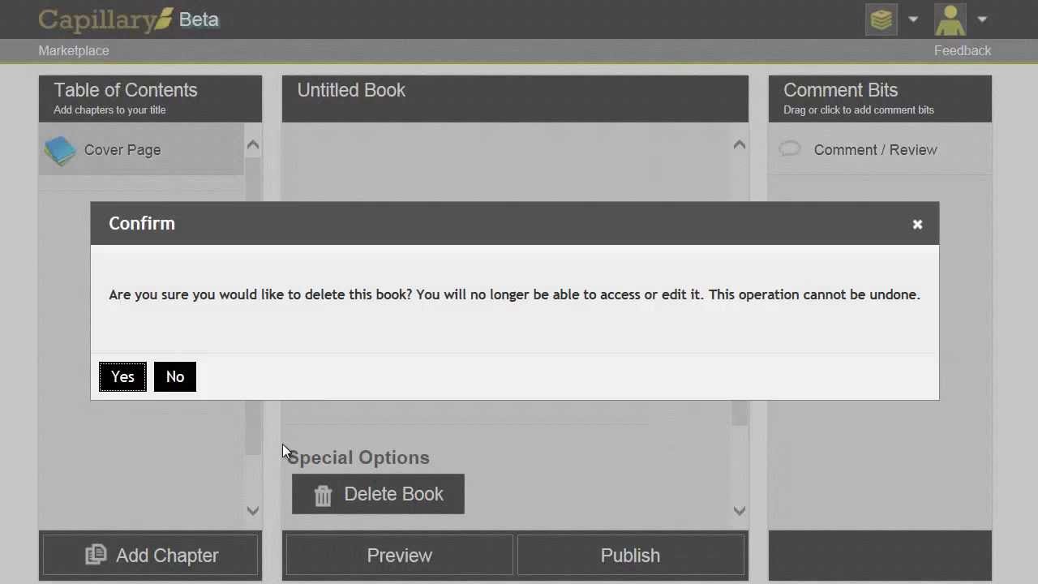This screenshot has height=584, width=1038.
Task: Confirm deletion with the Yes button
Action: pos(122,376)
